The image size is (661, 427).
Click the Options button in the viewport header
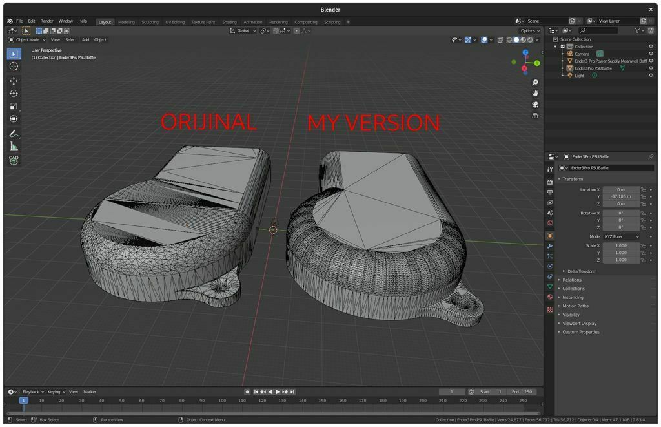pyautogui.click(x=529, y=30)
